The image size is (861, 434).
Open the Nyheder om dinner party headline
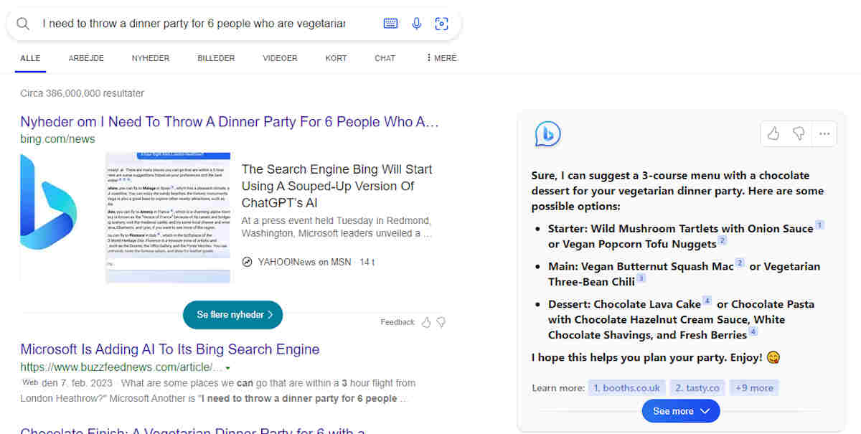230,122
